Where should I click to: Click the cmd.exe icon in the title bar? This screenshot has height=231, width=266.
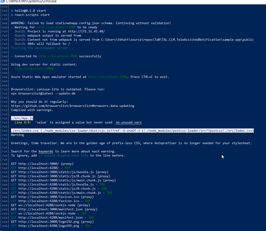coord(3,1)
